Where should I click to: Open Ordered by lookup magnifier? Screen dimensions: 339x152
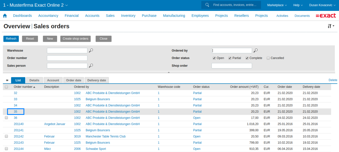tap(256, 50)
